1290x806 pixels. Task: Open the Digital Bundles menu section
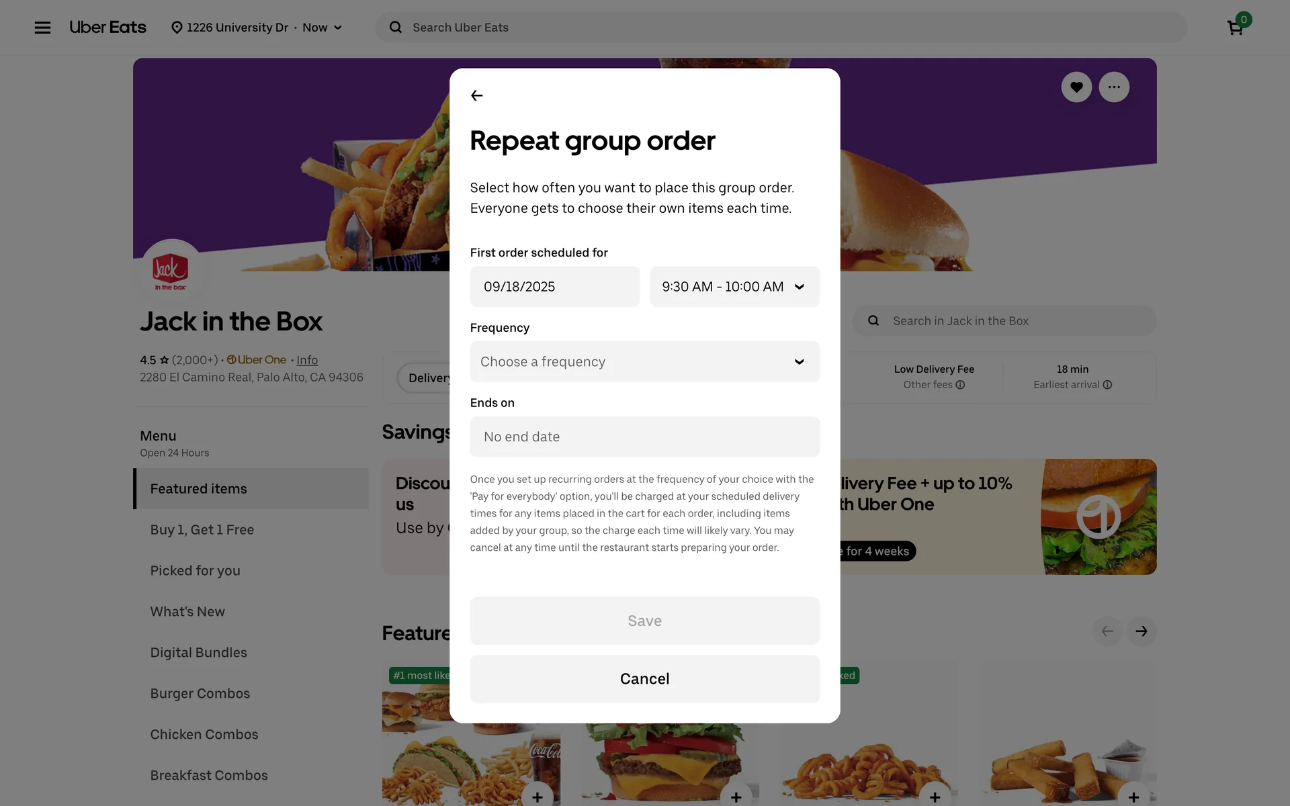point(199,653)
